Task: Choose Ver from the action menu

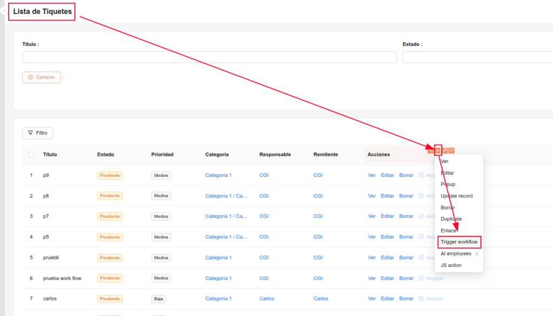Action: pyautogui.click(x=444, y=161)
